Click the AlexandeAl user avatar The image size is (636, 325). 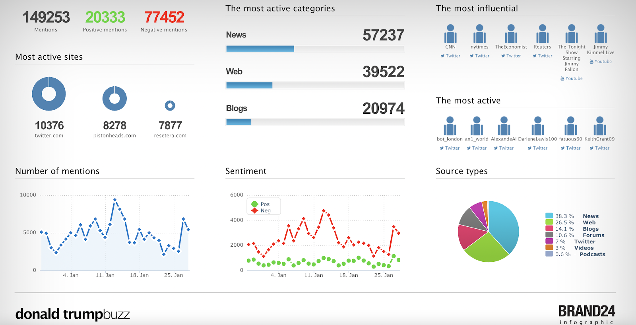pyautogui.click(x=504, y=126)
